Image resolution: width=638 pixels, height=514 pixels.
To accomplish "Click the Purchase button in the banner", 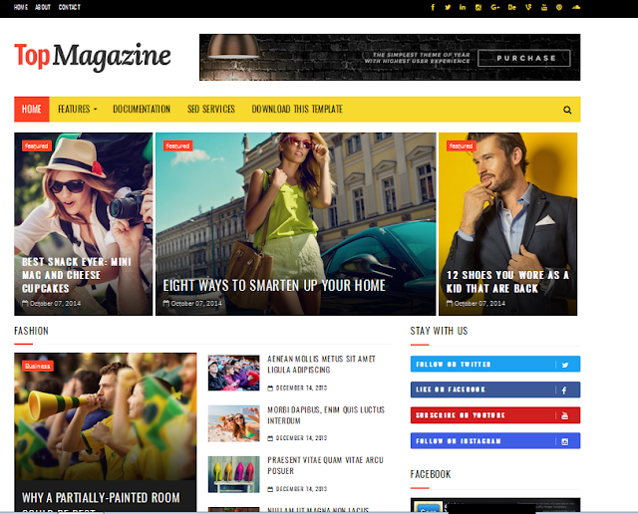I will tap(524, 58).
